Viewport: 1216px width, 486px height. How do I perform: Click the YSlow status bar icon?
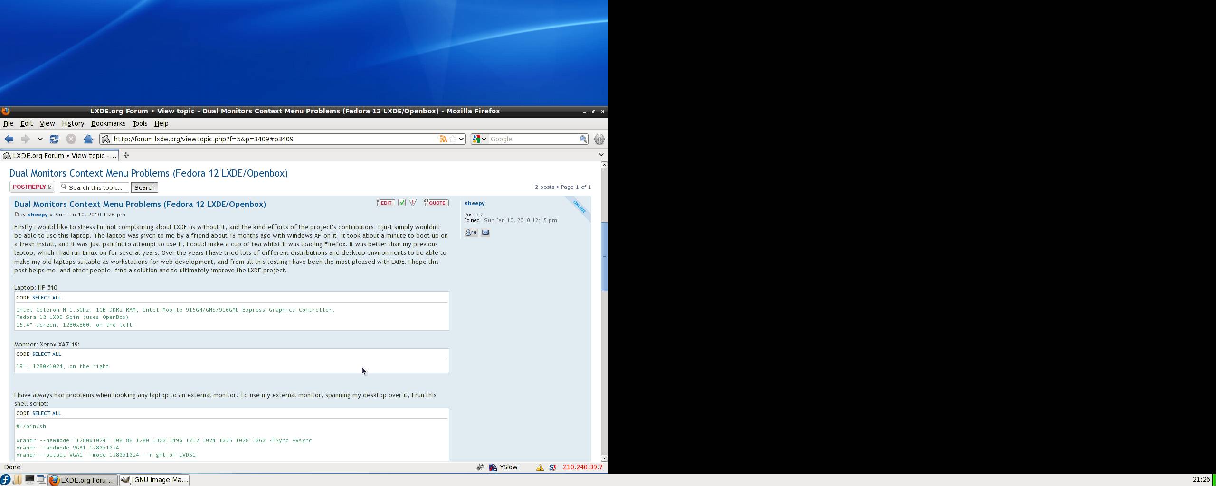click(x=493, y=467)
